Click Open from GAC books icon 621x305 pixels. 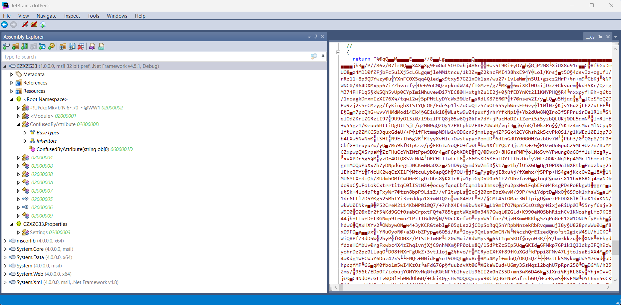(x=24, y=47)
